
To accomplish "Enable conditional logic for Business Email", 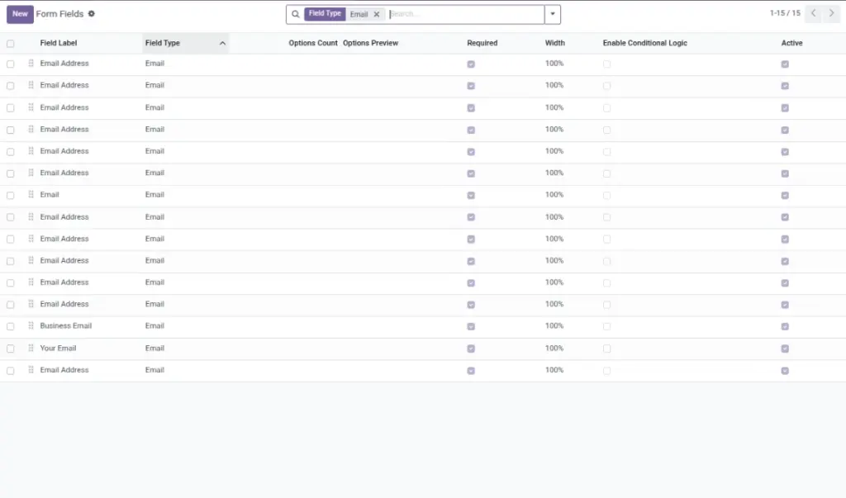I will click(x=607, y=326).
